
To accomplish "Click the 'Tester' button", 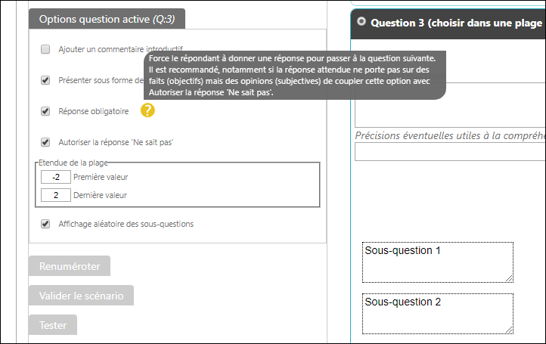I will (x=53, y=325).
